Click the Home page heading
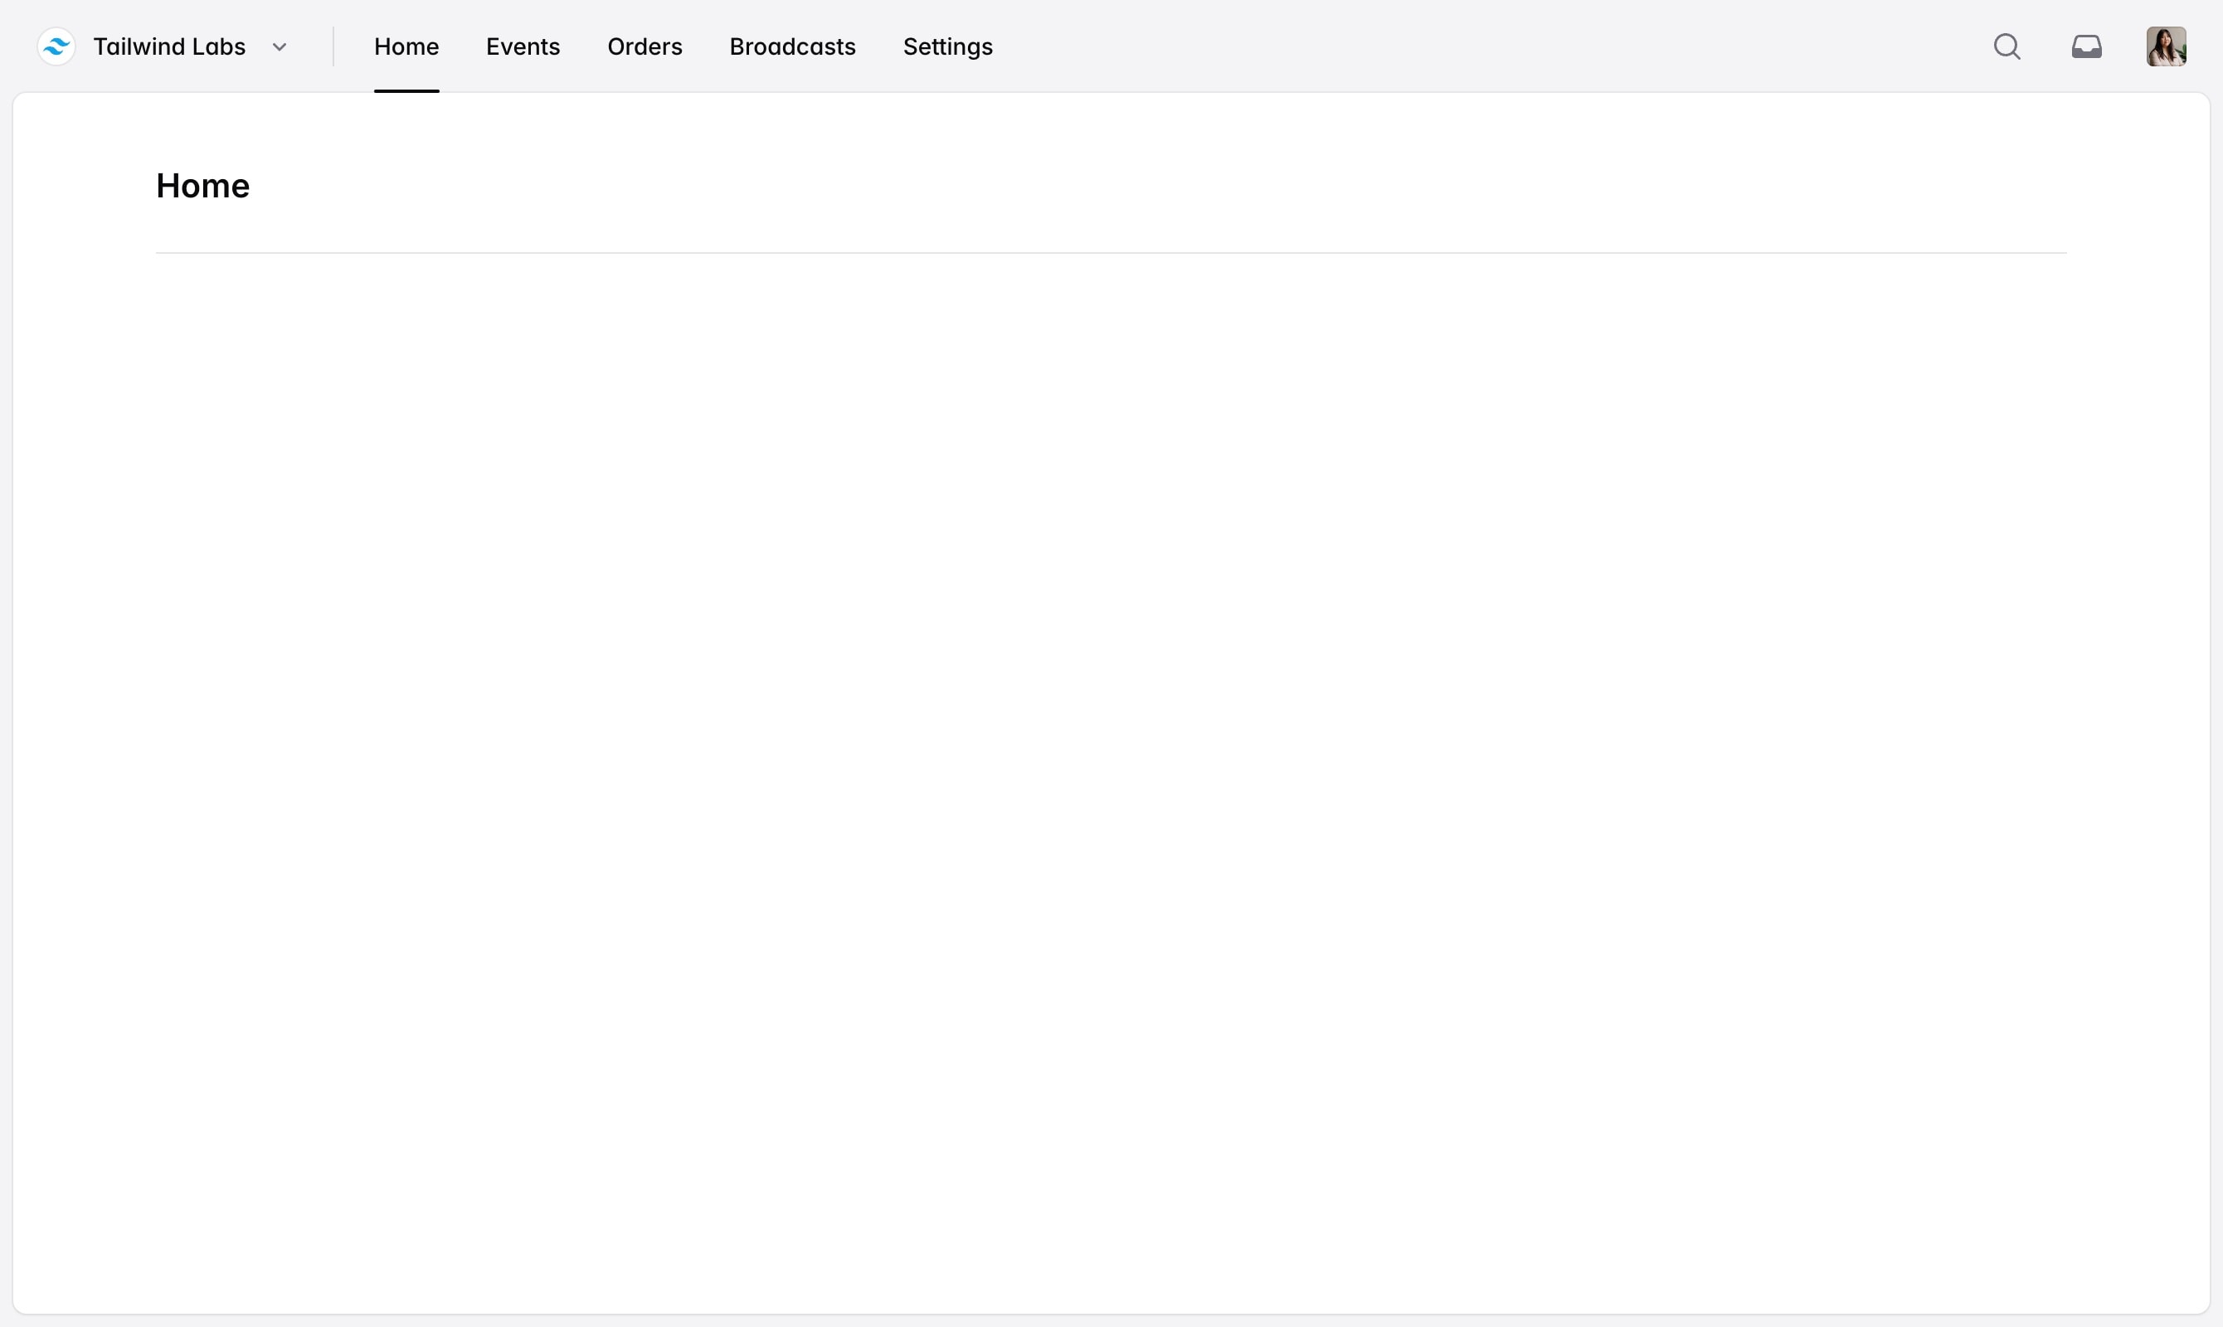This screenshot has height=1327, width=2223. click(203, 186)
